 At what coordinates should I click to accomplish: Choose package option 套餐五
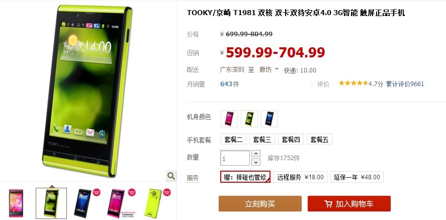click(x=320, y=139)
